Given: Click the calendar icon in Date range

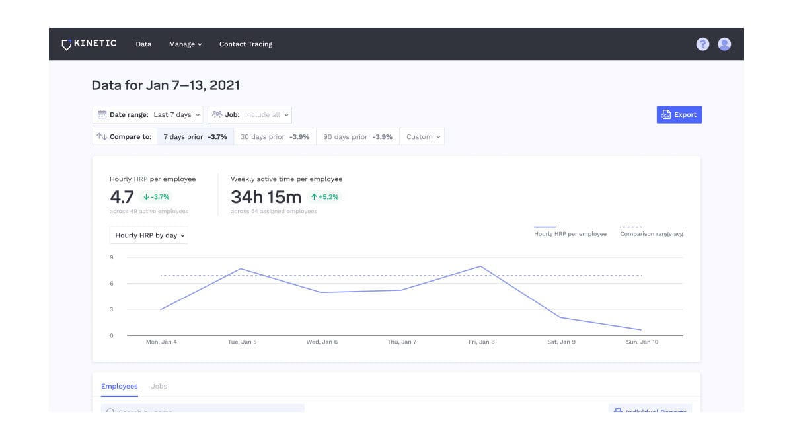Looking at the screenshot, I should [x=102, y=114].
